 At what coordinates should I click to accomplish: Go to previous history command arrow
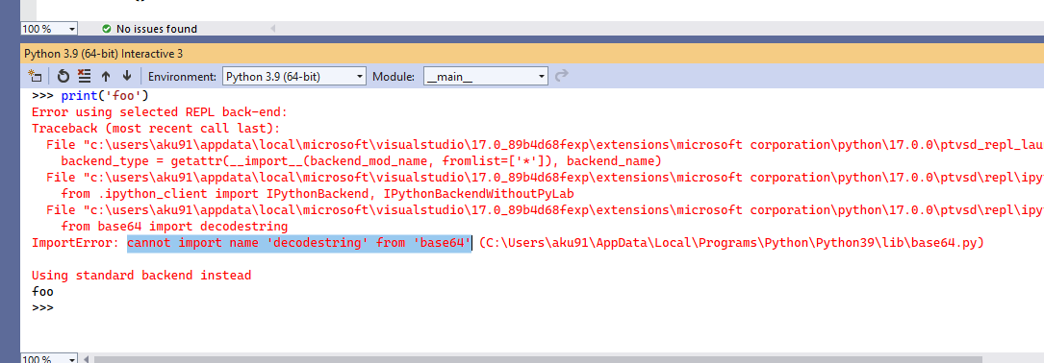coord(106,76)
